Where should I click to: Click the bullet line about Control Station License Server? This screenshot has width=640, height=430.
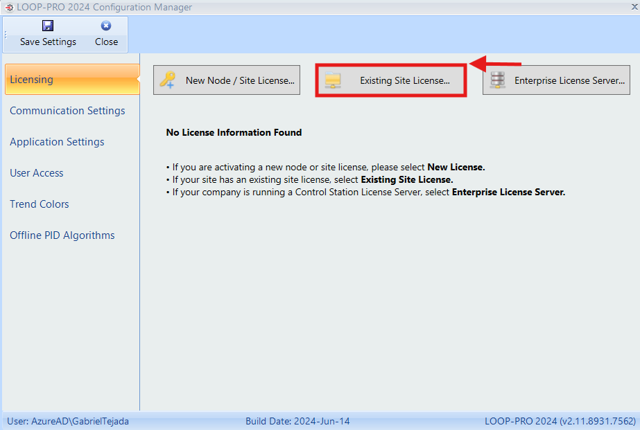point(365,192)
